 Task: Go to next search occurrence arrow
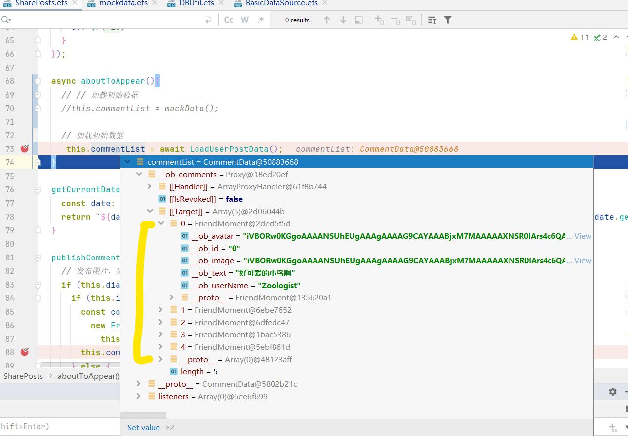pos(343,20)
